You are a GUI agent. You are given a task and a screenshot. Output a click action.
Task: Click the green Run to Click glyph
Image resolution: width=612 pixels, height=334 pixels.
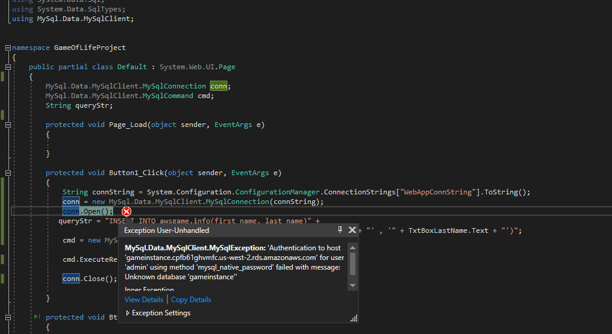[37, 317]
